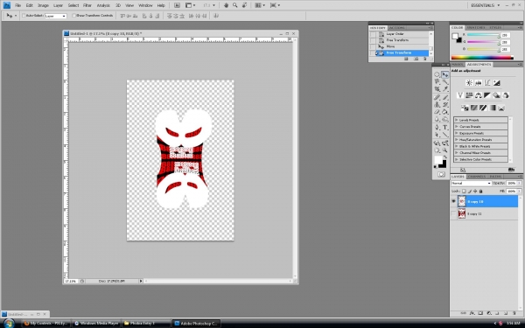Select the Line shape tool
Image resolution: width=525 pixels, height=328 pixels.
445,135
